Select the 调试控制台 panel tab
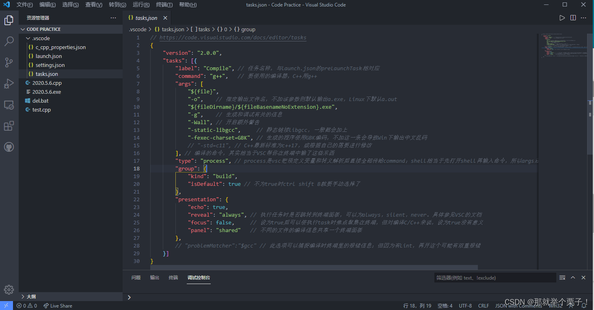 pos(199,278)
